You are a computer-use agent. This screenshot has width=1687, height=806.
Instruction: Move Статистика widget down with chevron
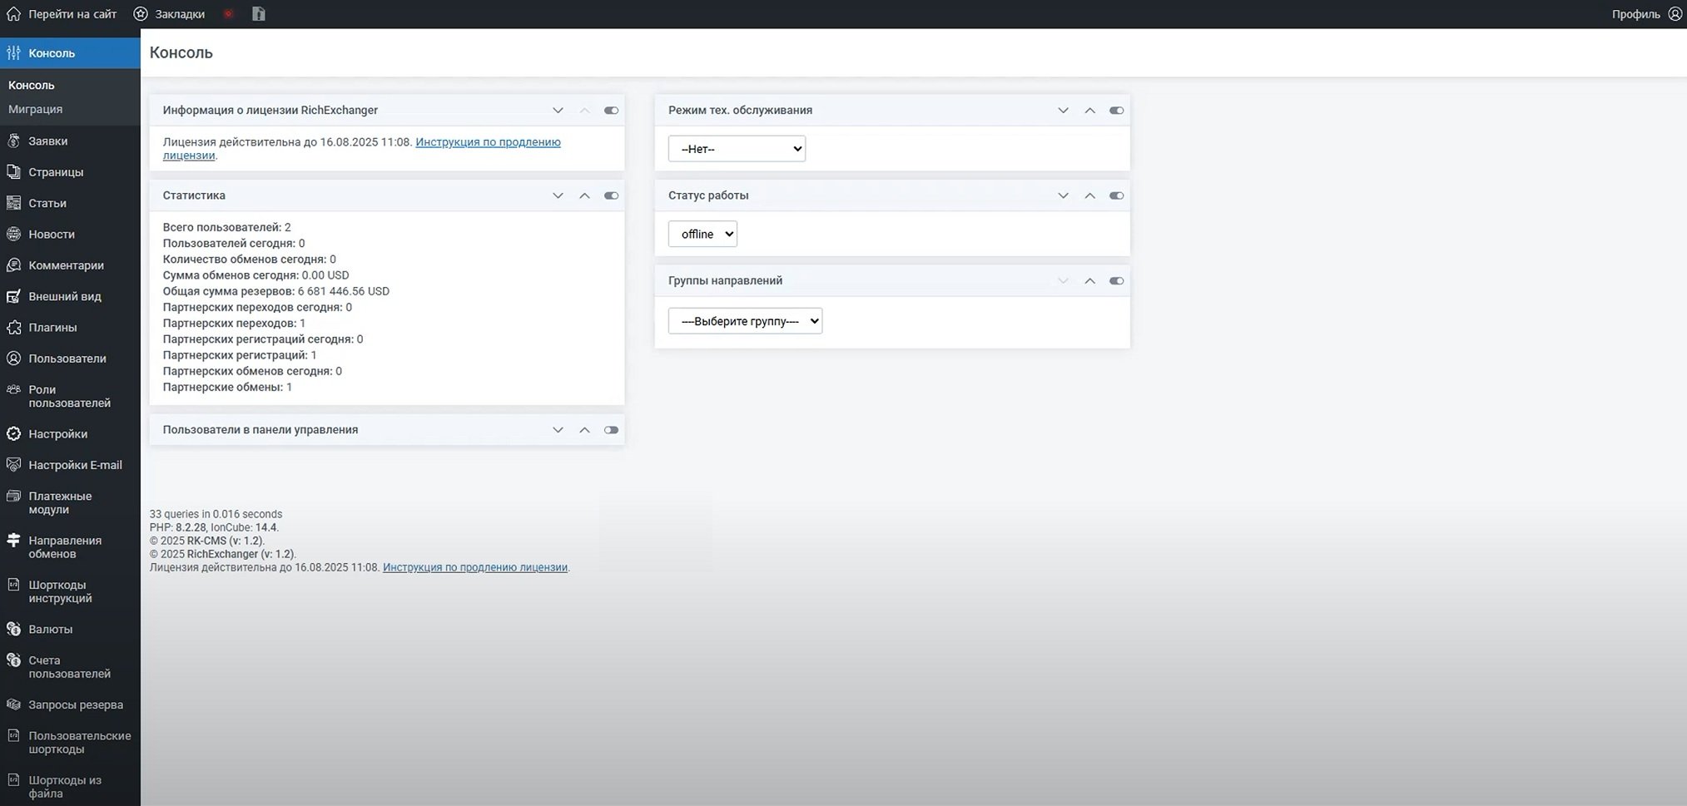pyautogui.click(x=558, y=195)
